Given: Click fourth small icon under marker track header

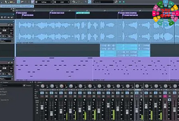Looking at the screenshot, I should pyautogui.click(x=12, y=17).
